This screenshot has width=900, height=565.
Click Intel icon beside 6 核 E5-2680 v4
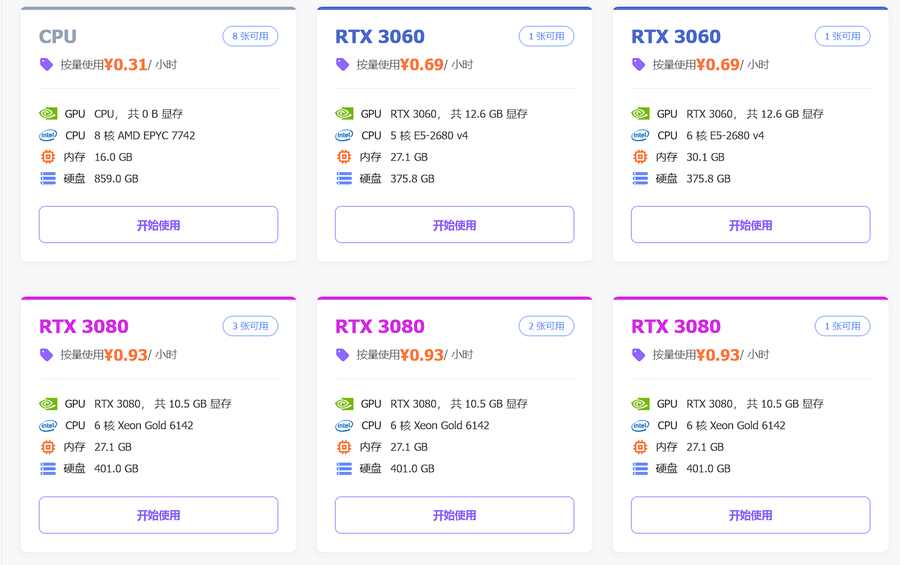(640, 135)
